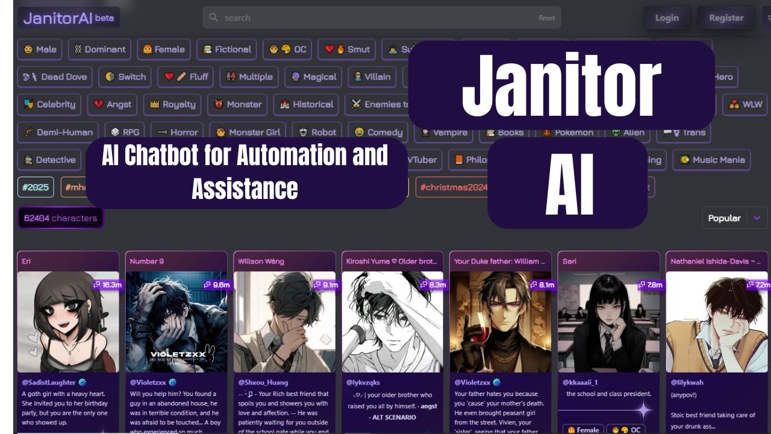
Task: Click the 8.1m chat count badge
Action: click(x=542, y=285)
